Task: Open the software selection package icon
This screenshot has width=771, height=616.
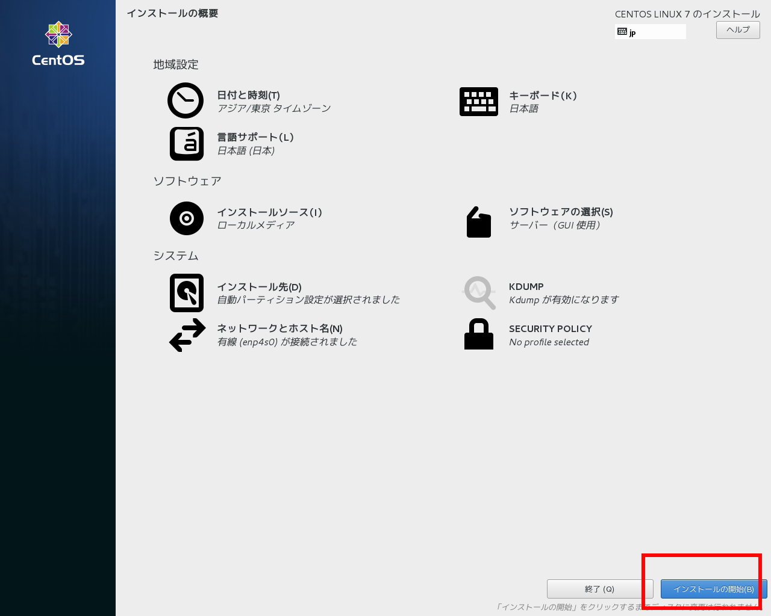Action: pos(479,222)
